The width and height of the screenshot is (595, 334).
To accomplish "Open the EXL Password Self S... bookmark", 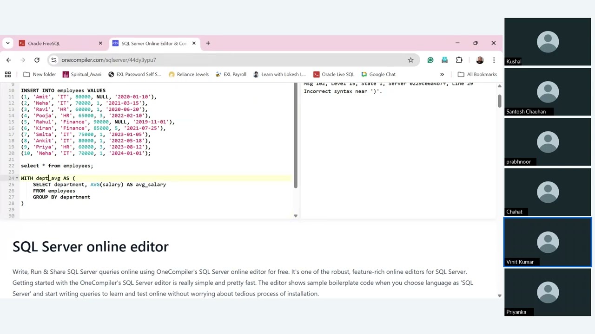I will 134,74.
